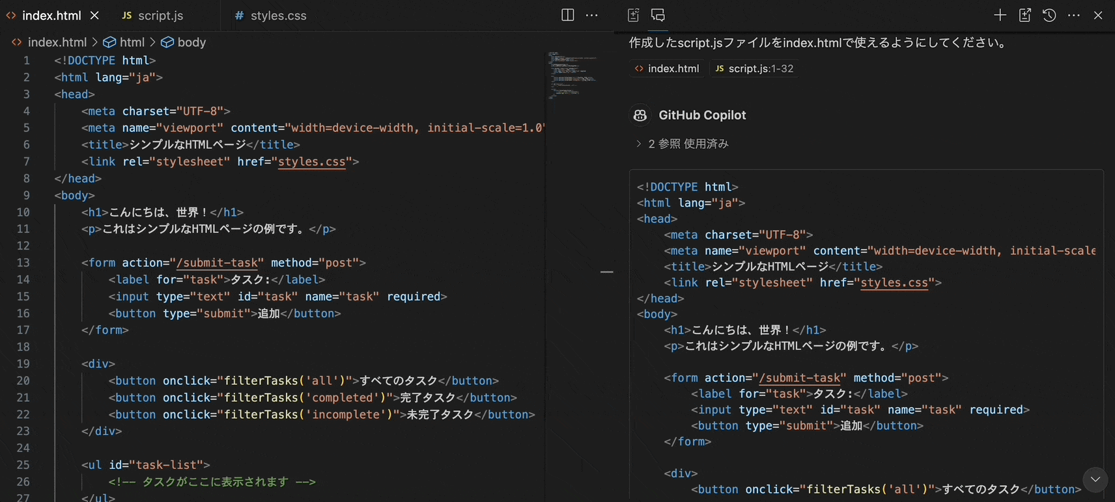Viewport: 1115px width, 502px height.
Task: Click the GitHub Copilot name label
Action: click(x=702, y=115)
